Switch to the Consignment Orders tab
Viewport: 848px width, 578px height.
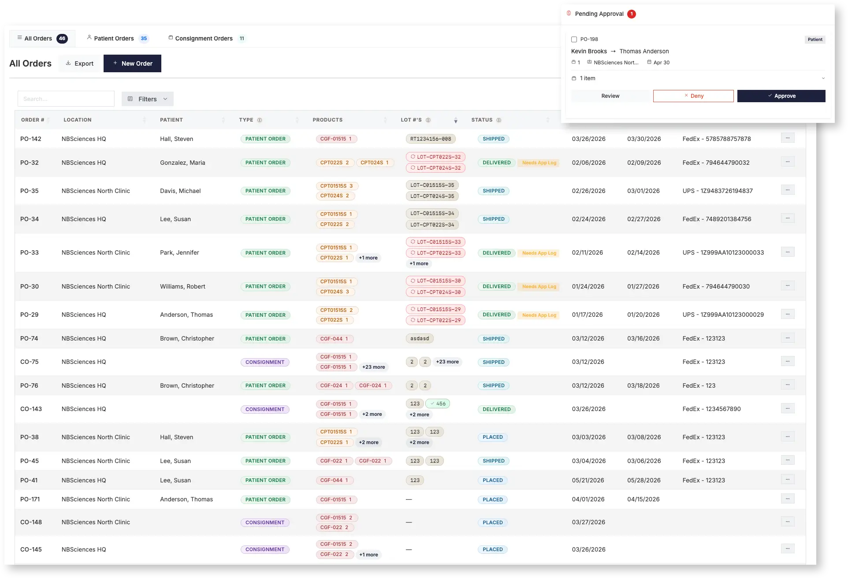coord(206,38)
